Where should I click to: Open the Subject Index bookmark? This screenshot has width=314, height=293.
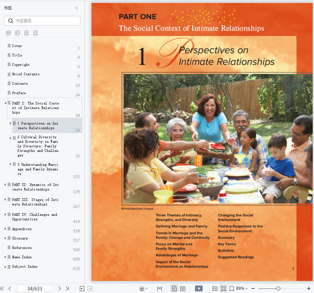25,267
